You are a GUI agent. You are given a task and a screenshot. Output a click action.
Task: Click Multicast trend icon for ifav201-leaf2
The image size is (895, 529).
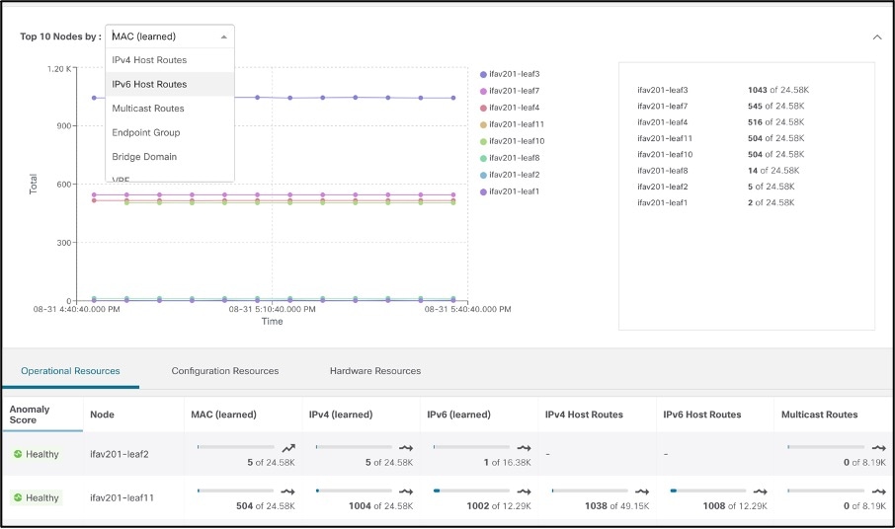tap(878, 448)
